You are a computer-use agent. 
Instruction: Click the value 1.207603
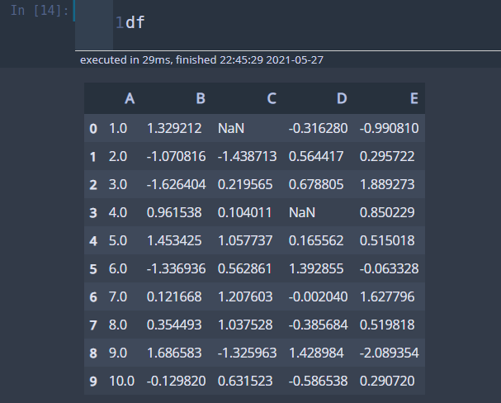(245, 297)
